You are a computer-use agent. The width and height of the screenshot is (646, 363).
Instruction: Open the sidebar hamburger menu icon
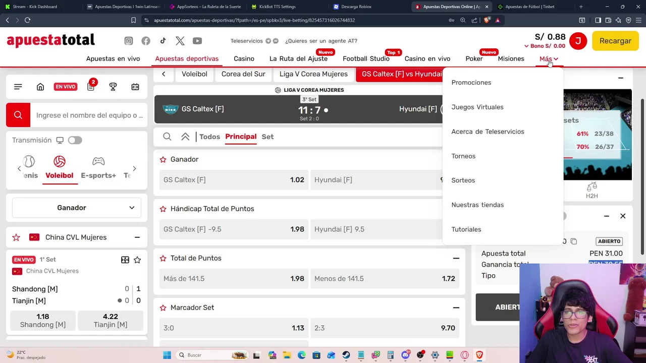(18, 87)
